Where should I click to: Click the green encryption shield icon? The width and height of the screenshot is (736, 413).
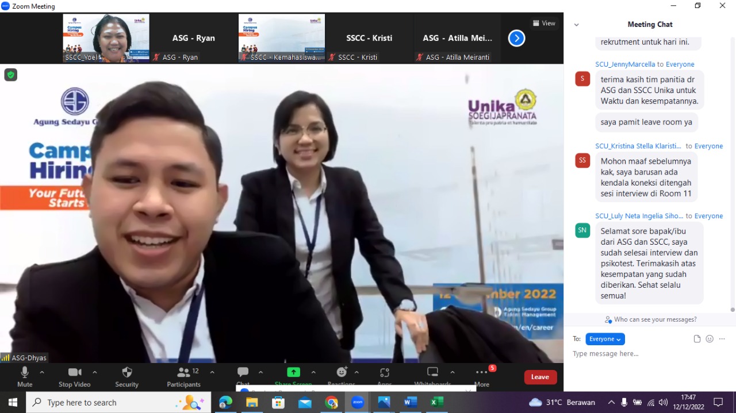(11, 75)
